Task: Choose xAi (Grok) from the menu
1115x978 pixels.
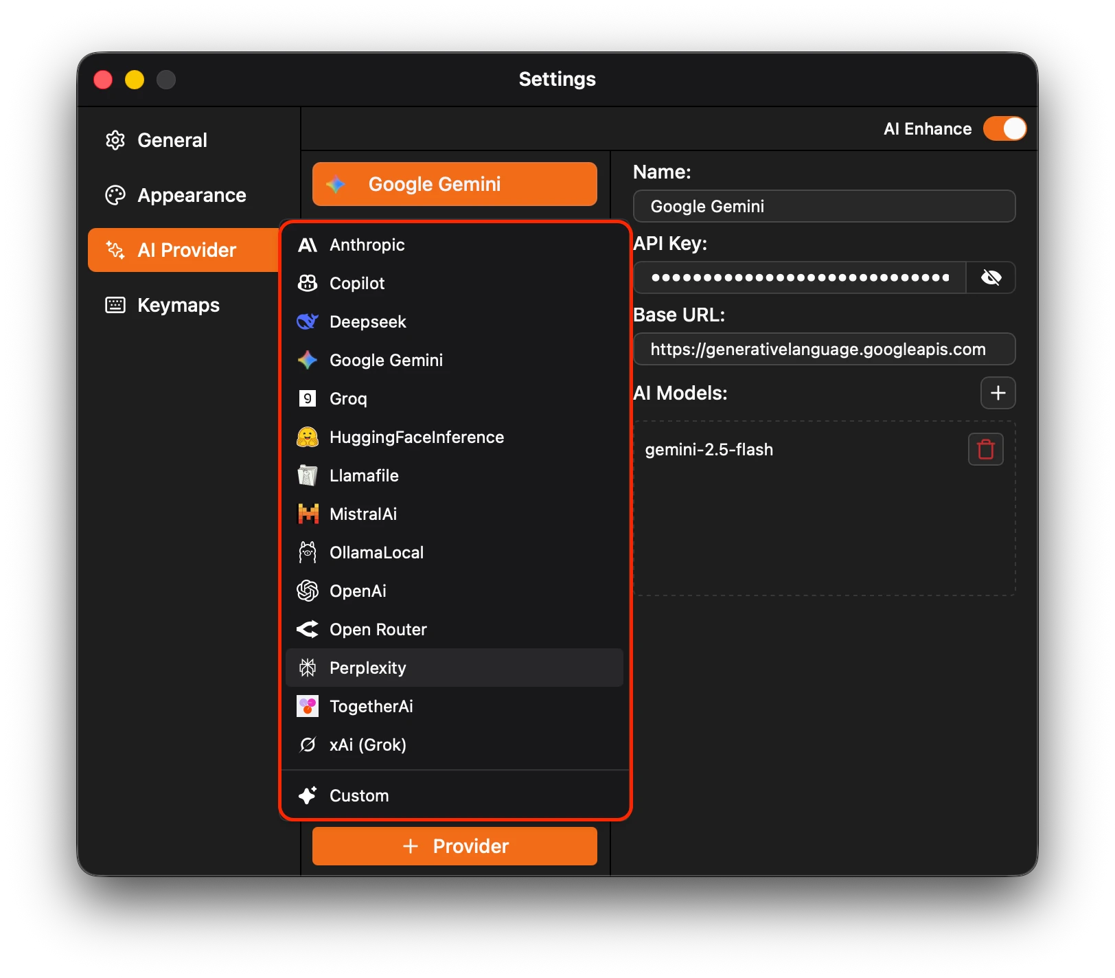Action: coord(455,744)
